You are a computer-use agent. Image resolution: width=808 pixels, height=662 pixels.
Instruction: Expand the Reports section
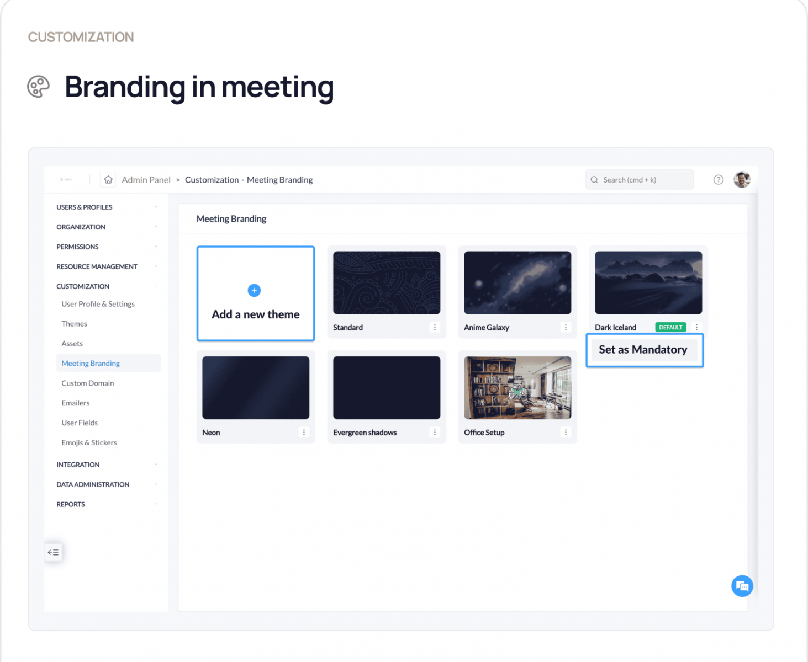click(x=156, y=504)
